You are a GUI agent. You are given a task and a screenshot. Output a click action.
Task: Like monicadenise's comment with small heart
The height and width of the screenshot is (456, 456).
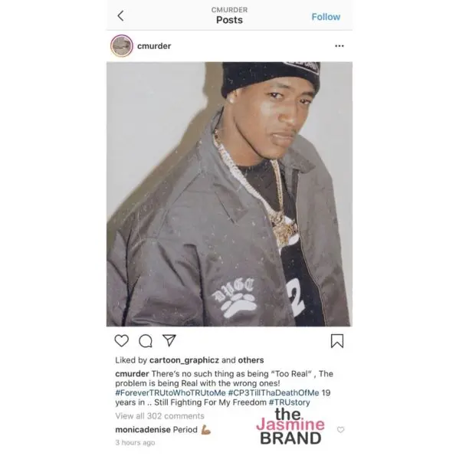(340, 429)
